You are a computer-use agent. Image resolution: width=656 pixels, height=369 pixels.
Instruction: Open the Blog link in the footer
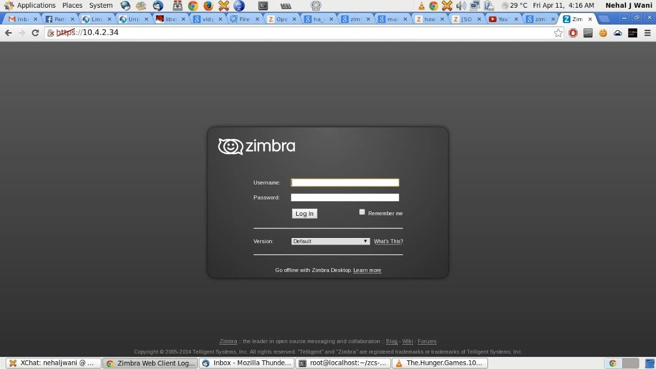click(x=392, y=341)
